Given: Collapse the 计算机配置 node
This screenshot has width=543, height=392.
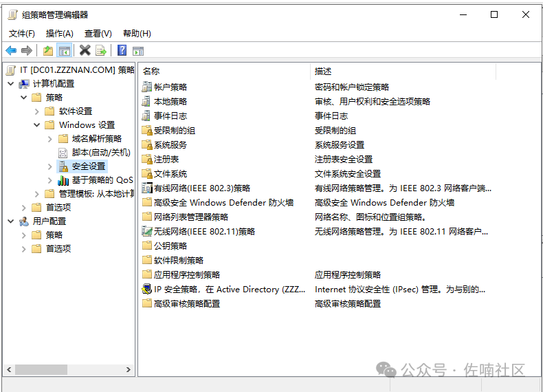Looking at the screenshot, I should tap(11, 83).
